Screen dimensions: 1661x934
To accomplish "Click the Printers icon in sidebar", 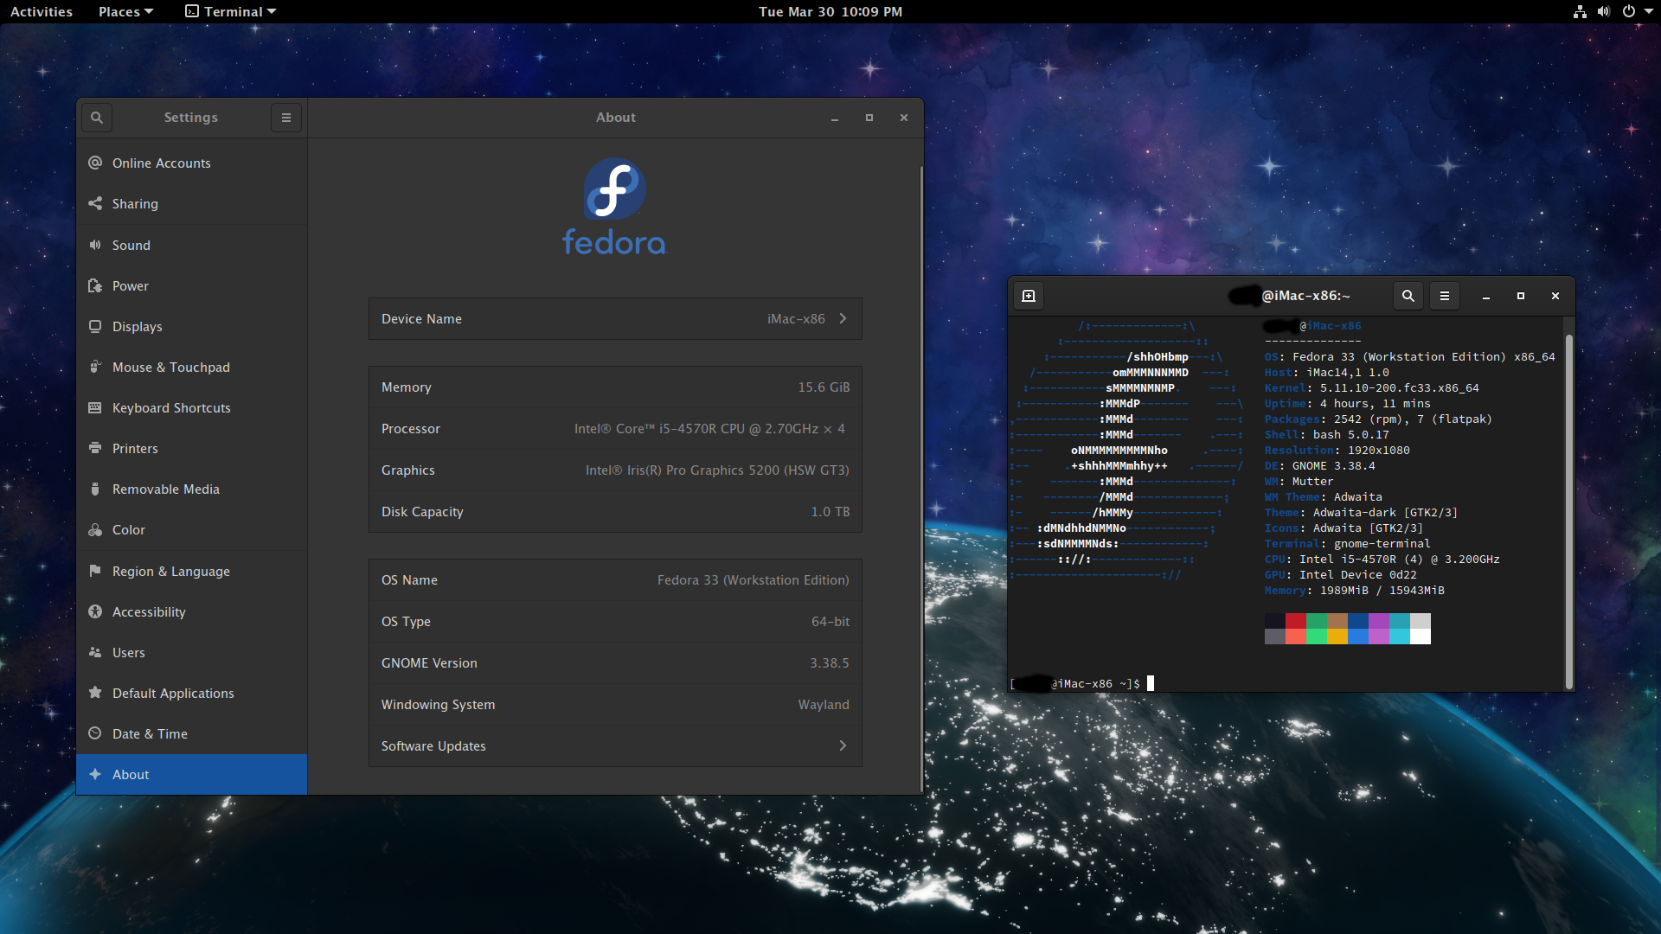I will coord(95,448).
